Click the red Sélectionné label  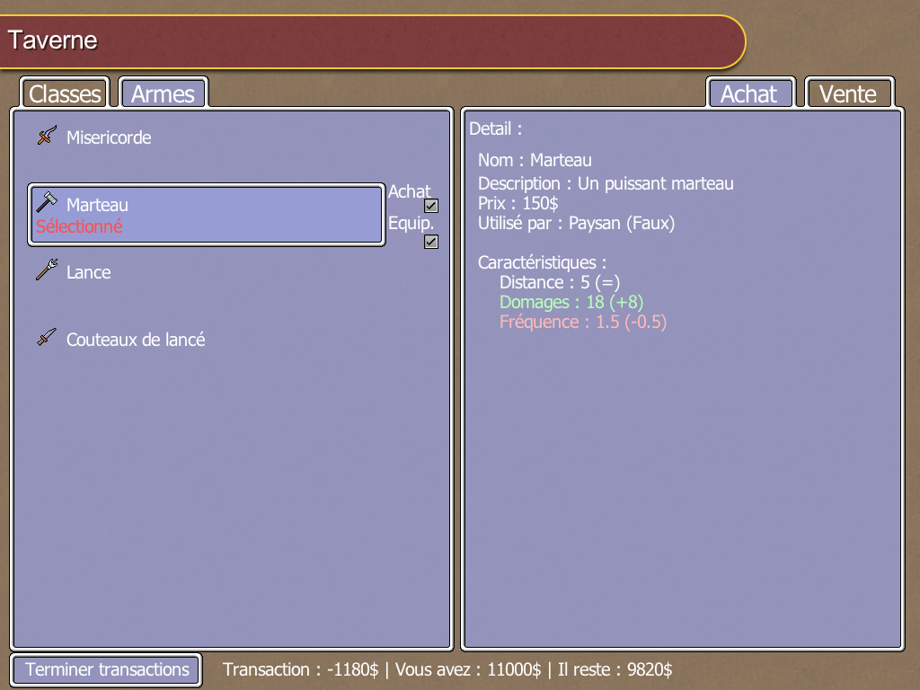(79, 226)
